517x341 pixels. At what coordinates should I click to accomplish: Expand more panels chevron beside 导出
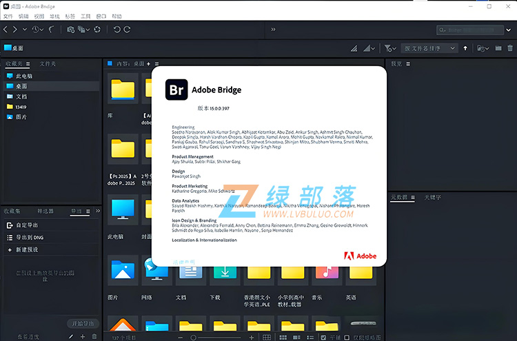click(x=98, y=211)
